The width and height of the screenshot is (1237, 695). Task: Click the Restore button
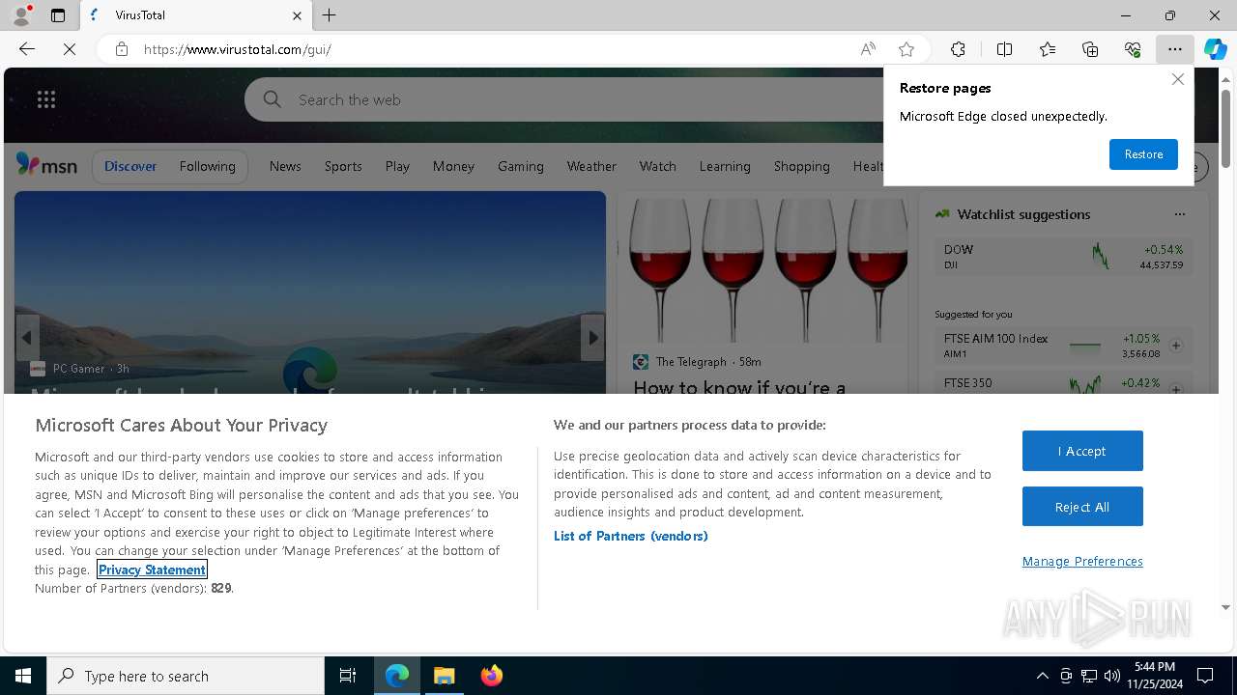coord(1143,154)
